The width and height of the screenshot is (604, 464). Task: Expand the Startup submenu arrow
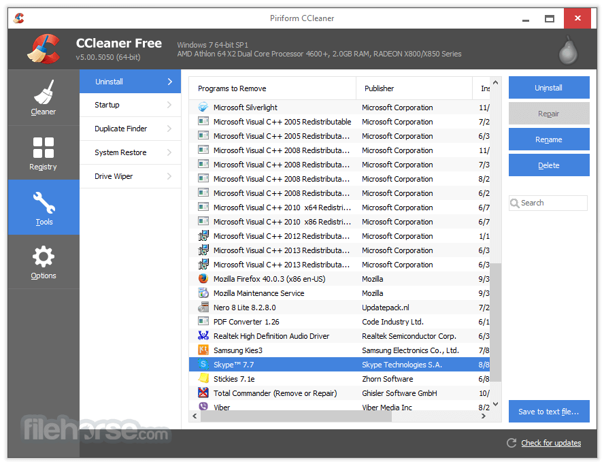pos(169,105)
